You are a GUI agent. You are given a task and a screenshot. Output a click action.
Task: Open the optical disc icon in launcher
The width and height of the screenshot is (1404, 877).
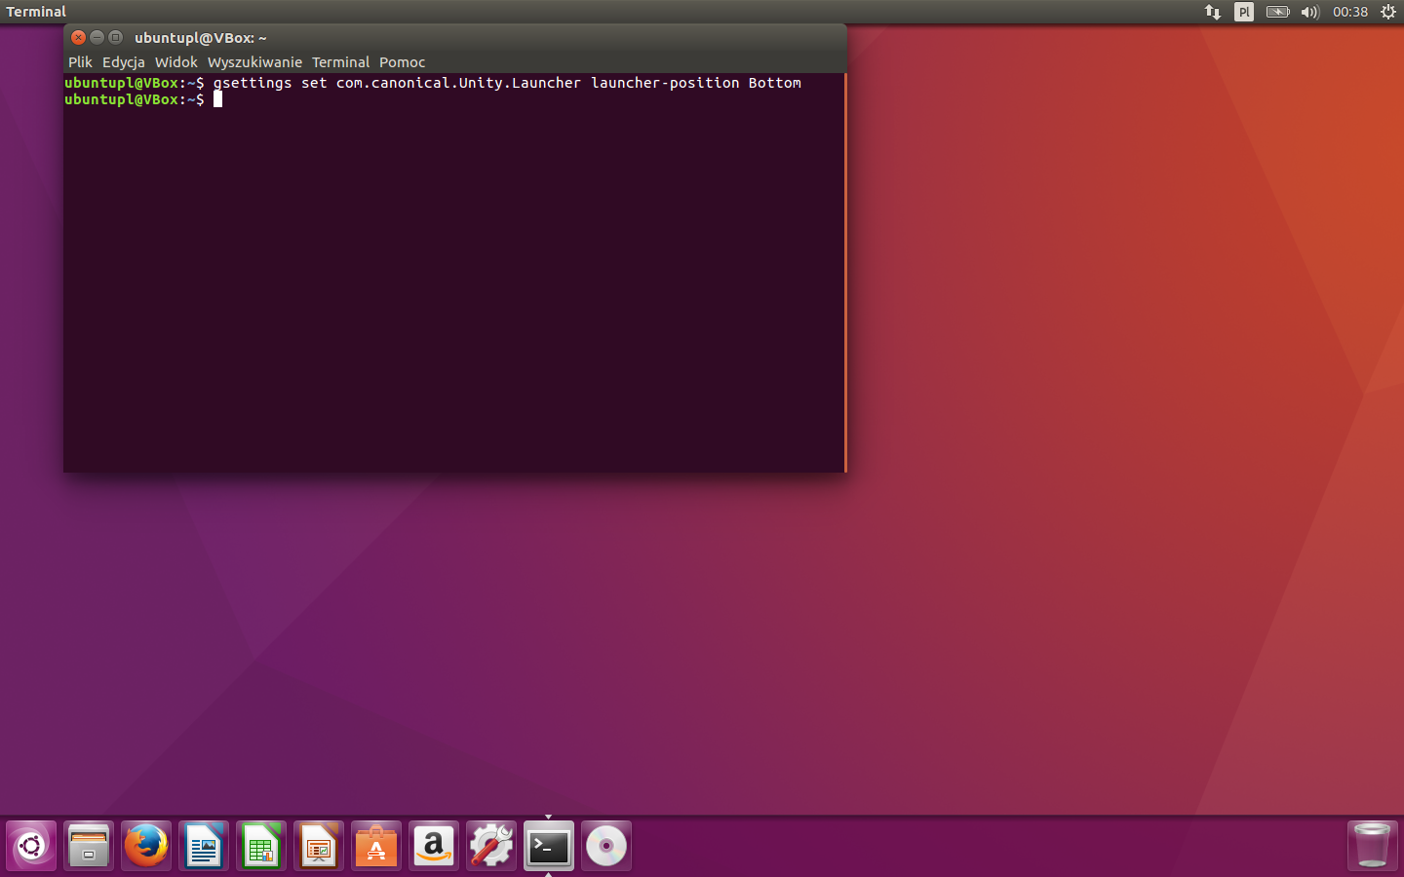(606, 846)
